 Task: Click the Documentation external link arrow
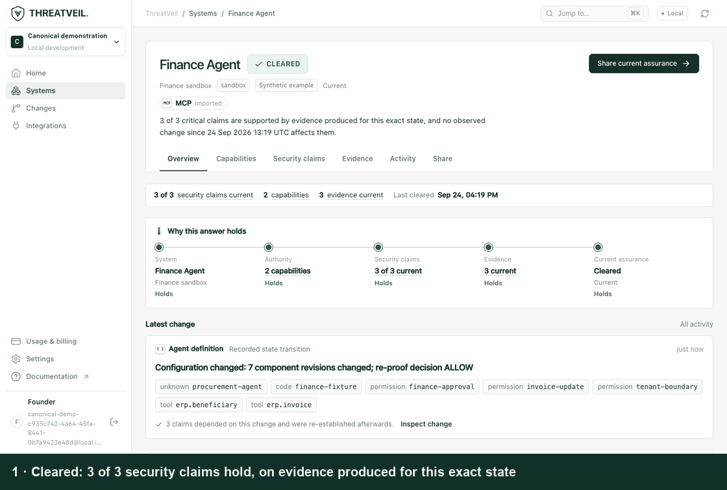point(86,377)
